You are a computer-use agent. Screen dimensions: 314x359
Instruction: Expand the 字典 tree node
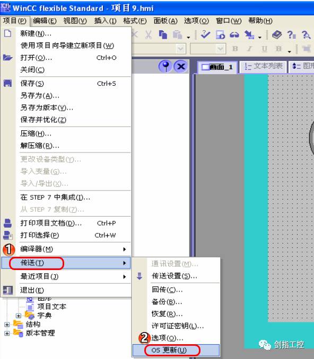click(x=19, y=316)
